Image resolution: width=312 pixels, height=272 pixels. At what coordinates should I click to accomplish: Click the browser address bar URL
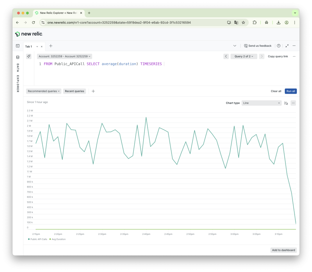119,23
